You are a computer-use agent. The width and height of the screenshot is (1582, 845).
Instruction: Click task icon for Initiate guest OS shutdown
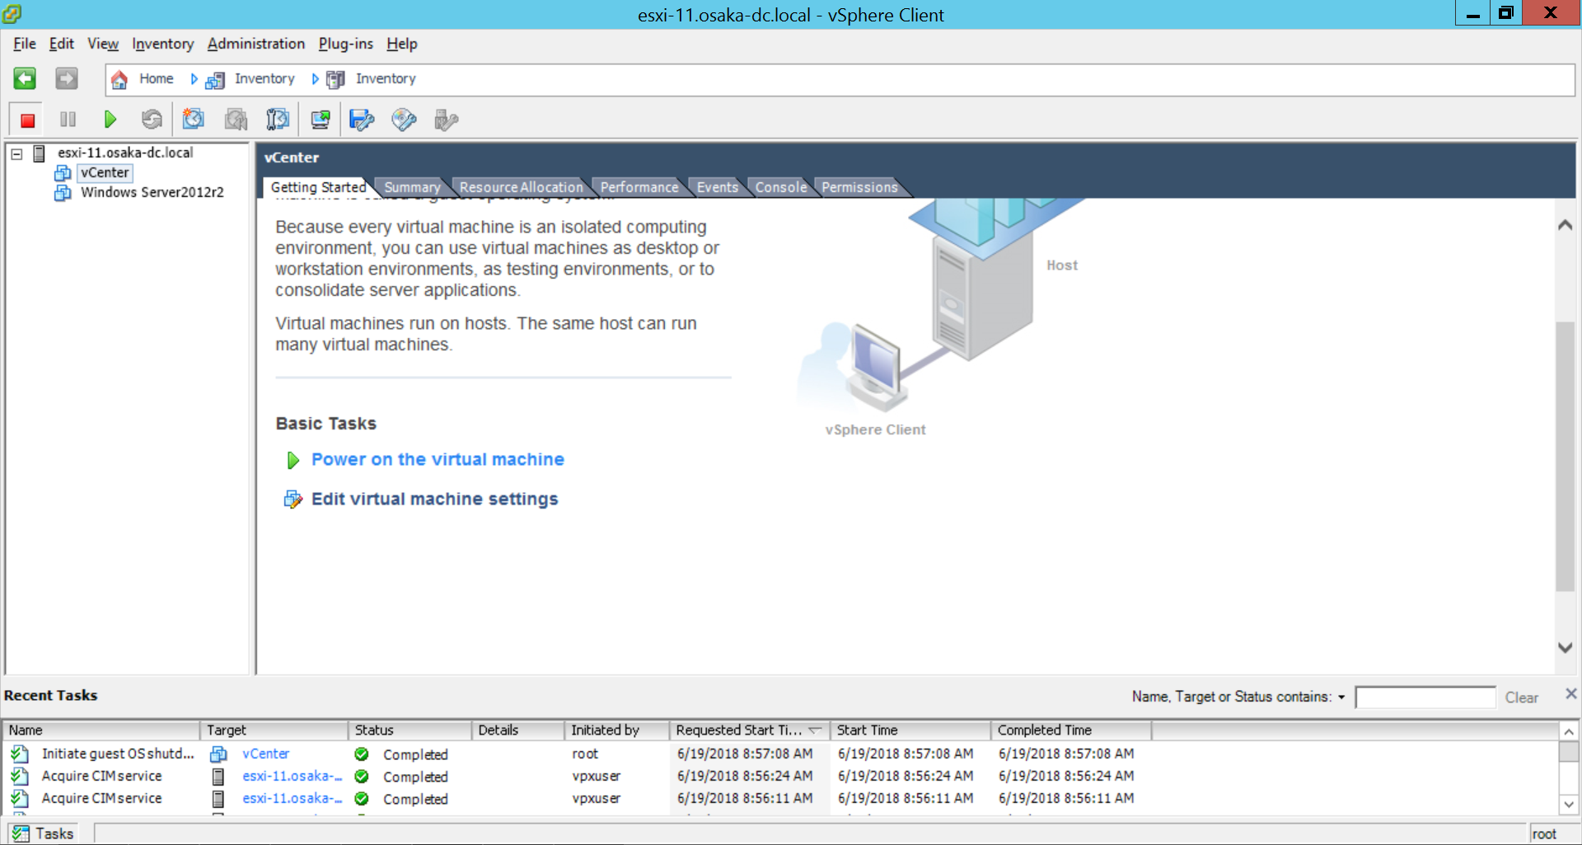(20, 753)
